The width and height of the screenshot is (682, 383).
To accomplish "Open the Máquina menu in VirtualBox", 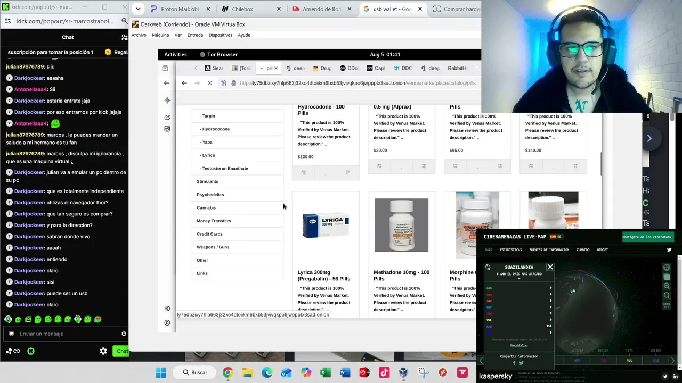I will point(160,35).
